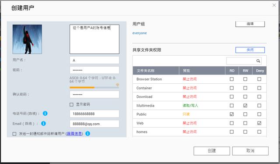This screenshot has height=164, width=280.
Task: Uncheck RW permission for Multimedia folder
Action: click(x=245, y=106)
